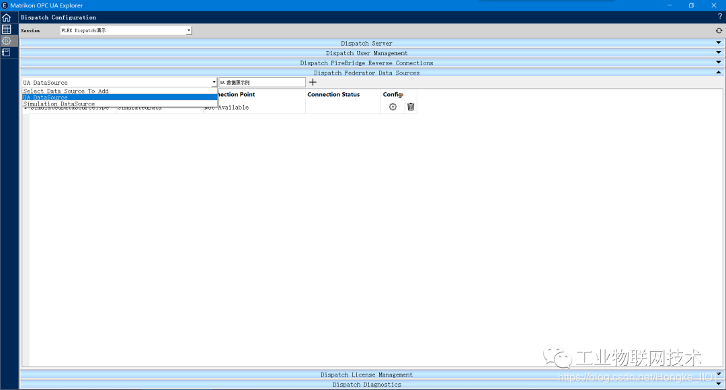Close the Matrikon OPC UA Explorer window
This screenshot has width=726, height=390.
pyautogui.click(x=713, y=5)
